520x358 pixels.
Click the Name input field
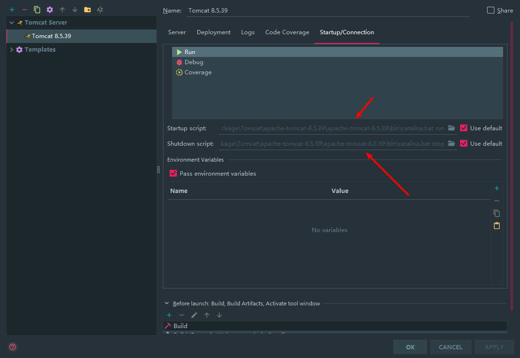click(328, 11)
